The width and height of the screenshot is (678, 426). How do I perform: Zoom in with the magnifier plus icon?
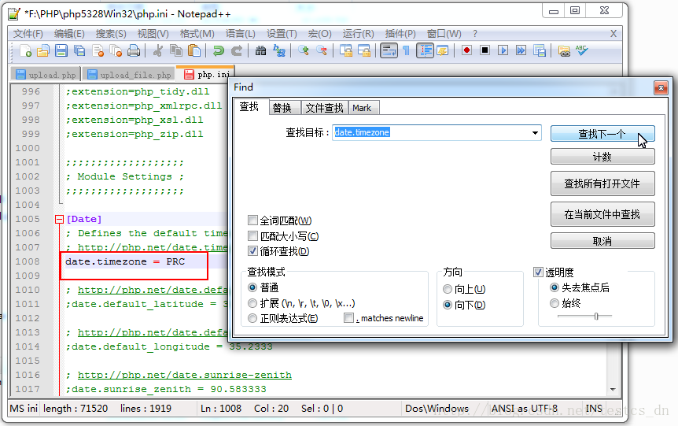[303, 50]
